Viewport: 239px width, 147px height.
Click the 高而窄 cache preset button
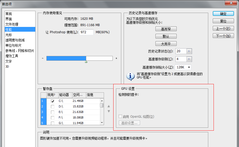pos(166,29)
